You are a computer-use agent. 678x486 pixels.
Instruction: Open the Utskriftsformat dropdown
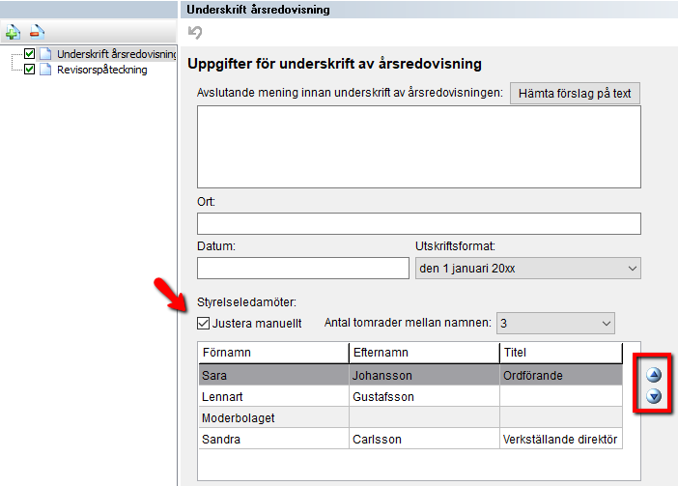[527, 268]
